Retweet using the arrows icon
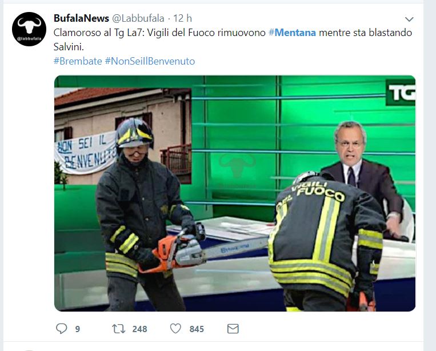This screenshot has height=351, width=436. (x=119, y=329)
